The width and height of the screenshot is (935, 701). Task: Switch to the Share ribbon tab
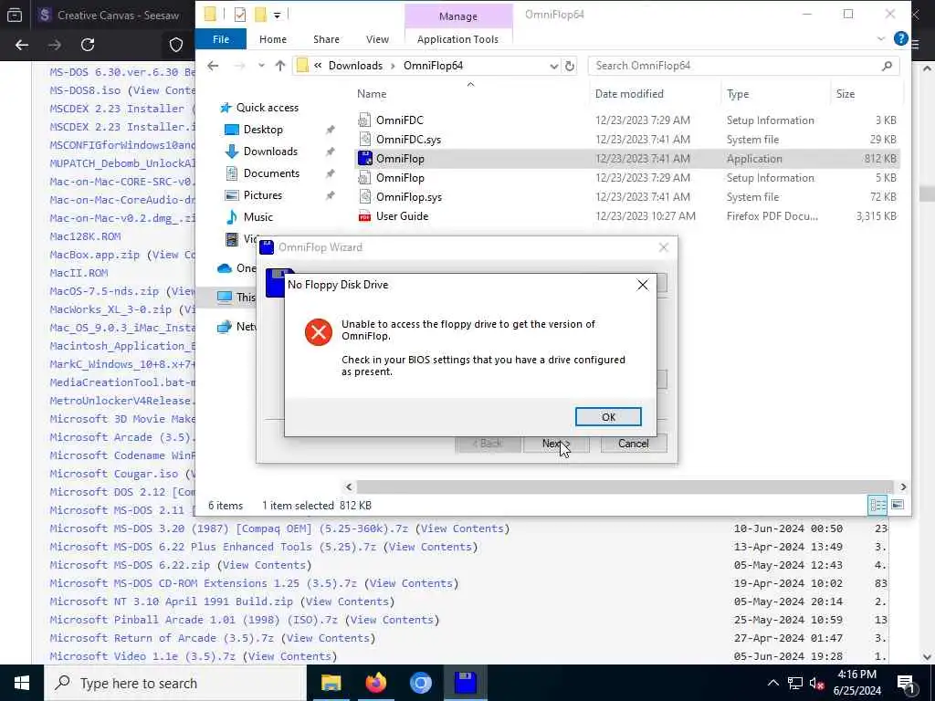pos(326,39)
